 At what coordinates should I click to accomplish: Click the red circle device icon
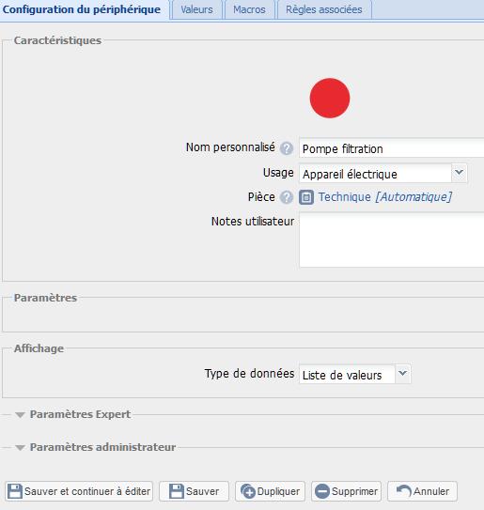[x=330, y=98]
